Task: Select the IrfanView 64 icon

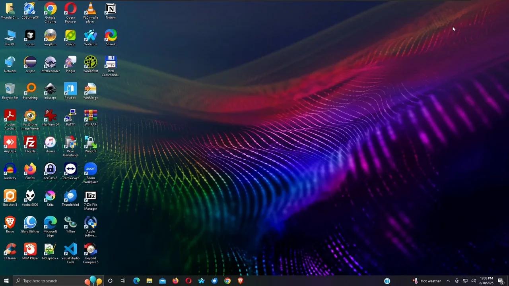Action: point(50,118)
